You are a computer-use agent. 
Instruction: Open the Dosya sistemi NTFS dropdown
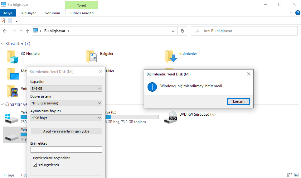(66, 103)
